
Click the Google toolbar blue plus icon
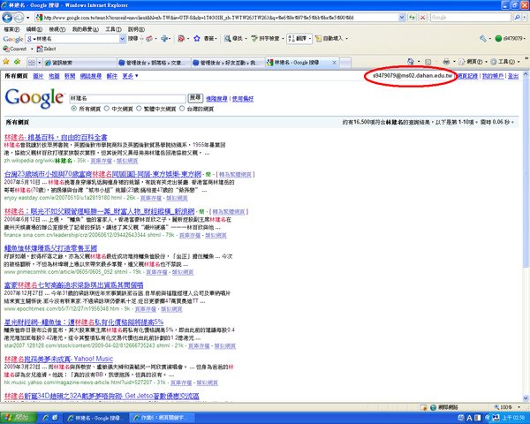[164, 39]
